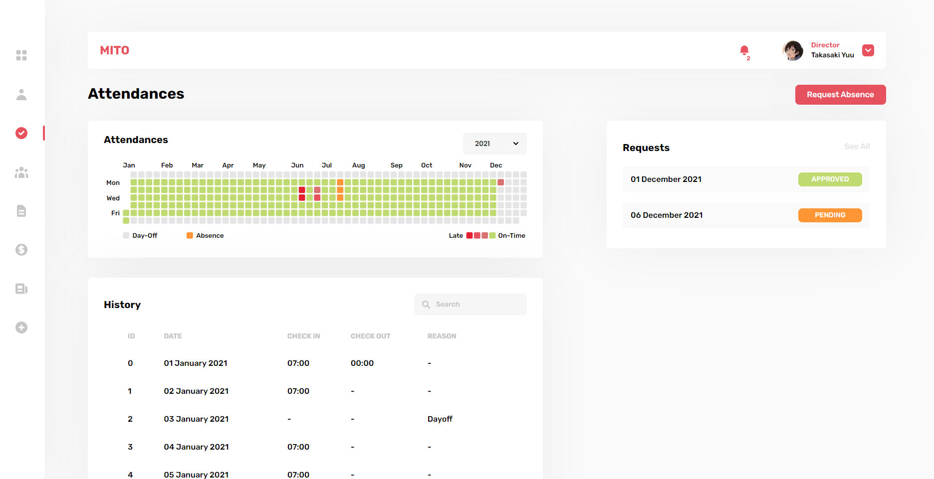Select the attendance checkmark sidebar icon
Screen dimensions: 934x479
point(21,133)
